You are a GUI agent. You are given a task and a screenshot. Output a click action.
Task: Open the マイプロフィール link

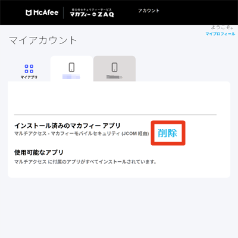pyautogui.click(x=220, y=34)
